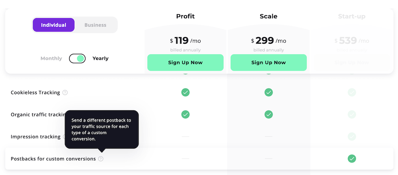
Task: Click Start-up checkmark for Cookieless Tracking
Action: click(x=351, y=92)
